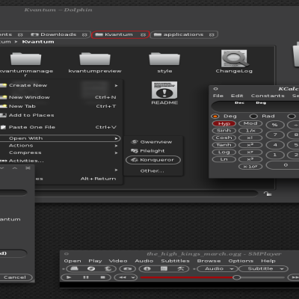The width and height of the screenshot is (299, 299).
Task: Switch to the Kvantum tab
Action: coord(120,34)
